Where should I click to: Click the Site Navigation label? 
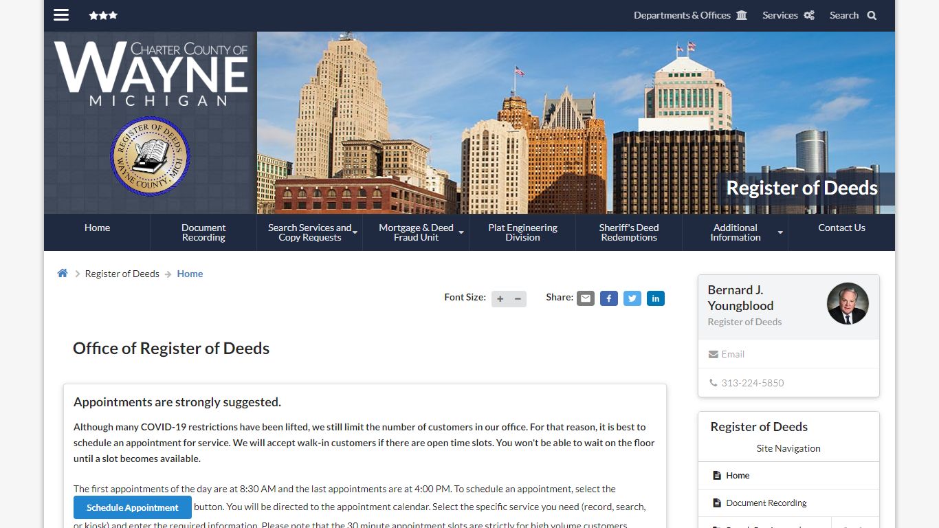[x=788, y=448]
